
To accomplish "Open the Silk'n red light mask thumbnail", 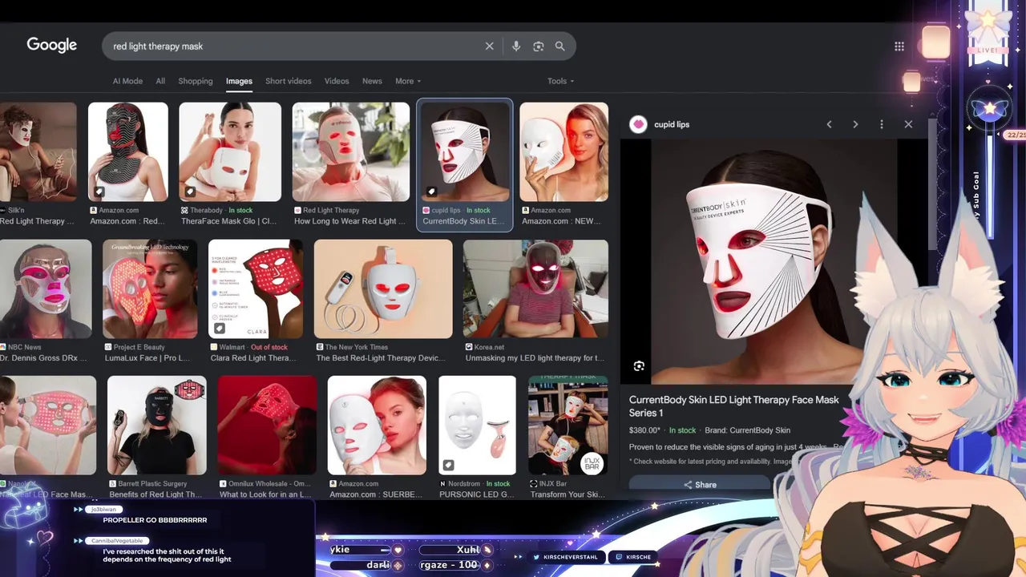I will point(38,151).
